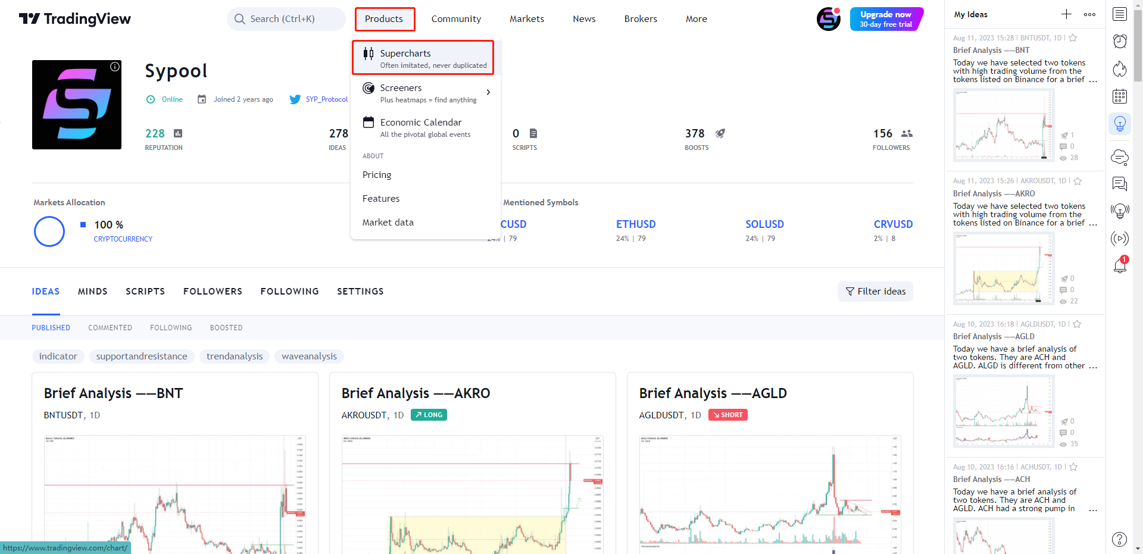The height and width of the screenshot is (554, 1143).
Task: Expand the Screeners submenu arrow
Action: coord(488,92)
